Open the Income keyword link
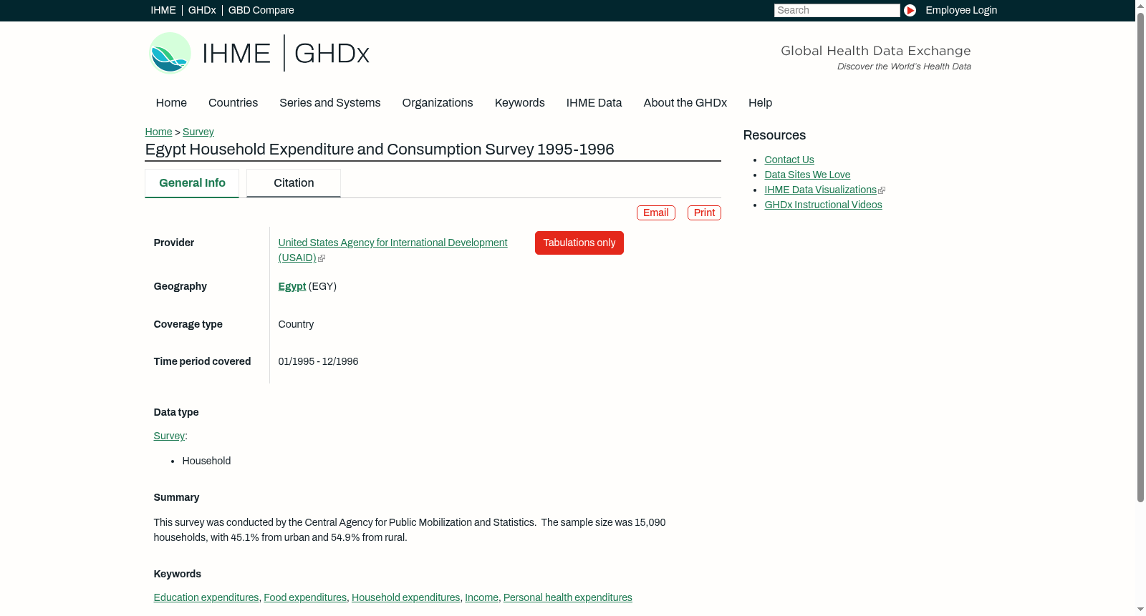1146x616 pixels. [x=482, y=597]
